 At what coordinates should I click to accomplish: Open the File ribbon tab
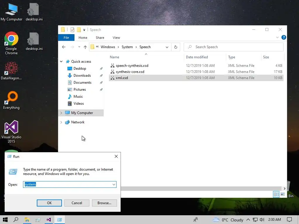tap(66, 38)
